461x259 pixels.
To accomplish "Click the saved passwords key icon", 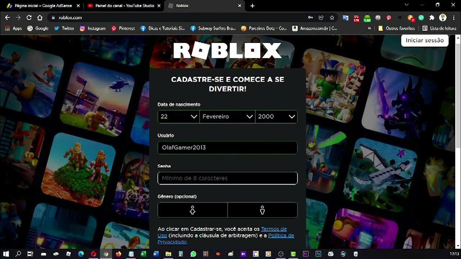I will (x=310, y=18).
